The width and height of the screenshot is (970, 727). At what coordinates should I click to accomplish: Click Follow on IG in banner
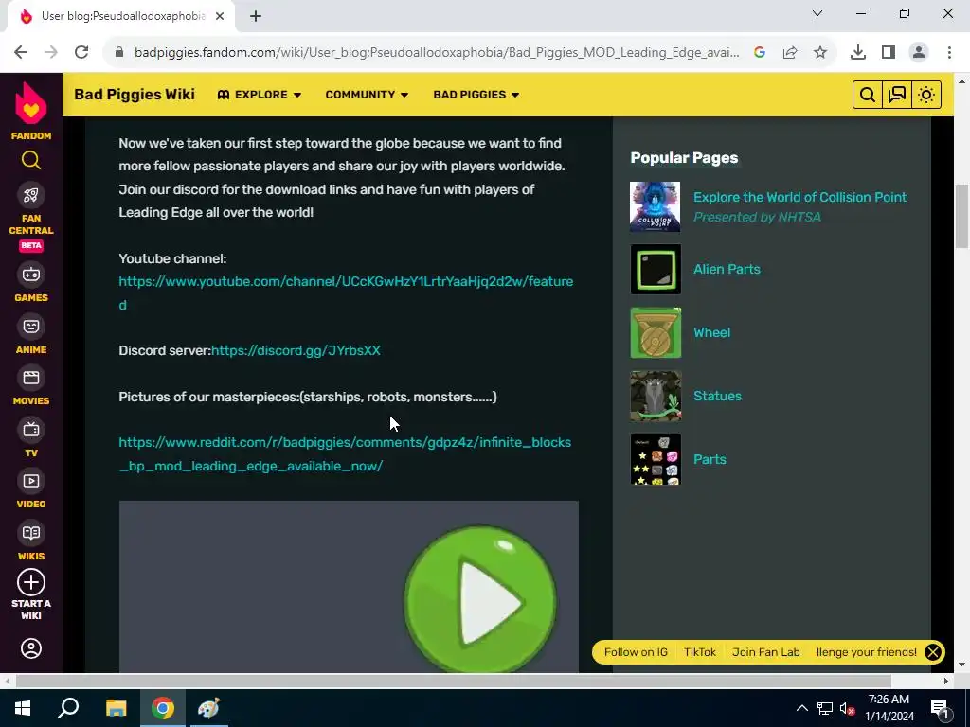pyautogui.click(x=636, y=652)
